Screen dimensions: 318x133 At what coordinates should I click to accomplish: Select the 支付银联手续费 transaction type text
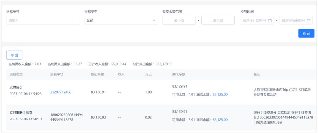21,112
